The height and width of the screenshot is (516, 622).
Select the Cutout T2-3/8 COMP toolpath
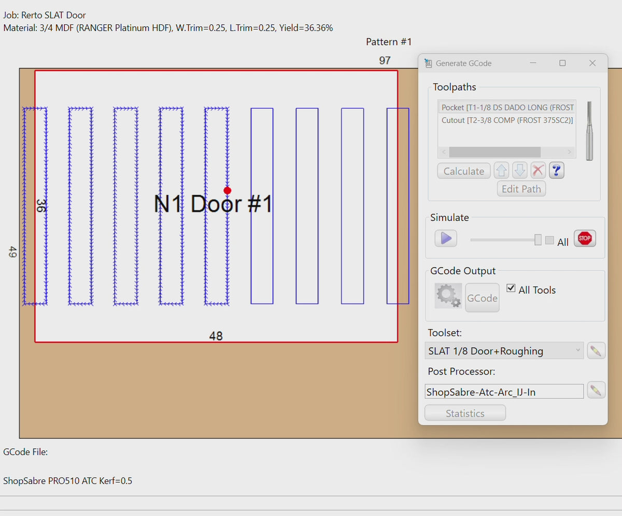pos(507,120)
